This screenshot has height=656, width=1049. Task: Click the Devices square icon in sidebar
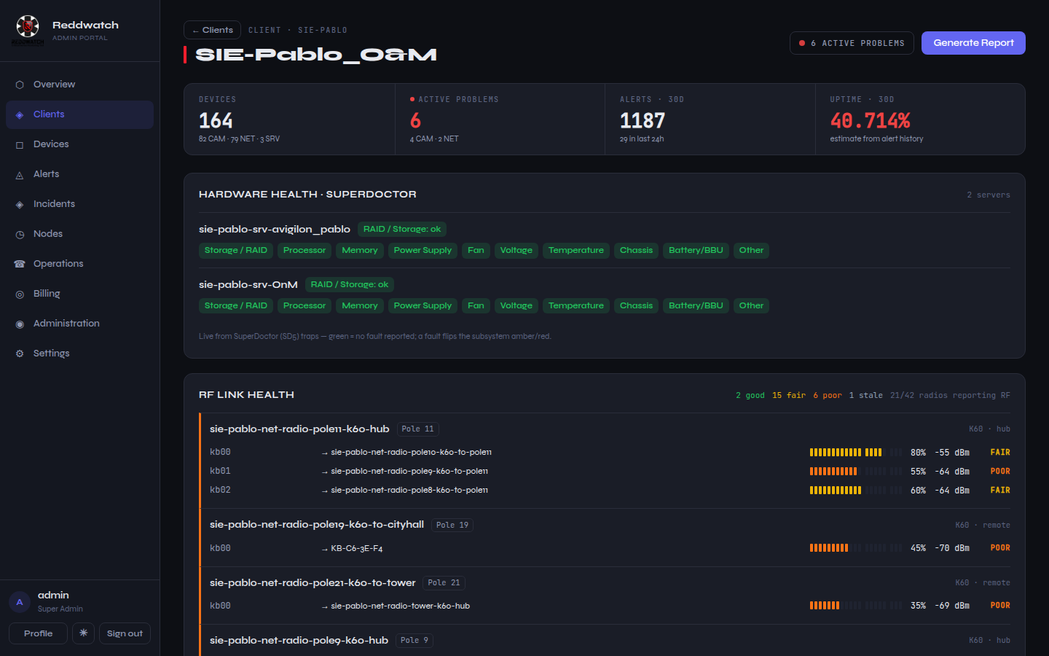point(20,144)
